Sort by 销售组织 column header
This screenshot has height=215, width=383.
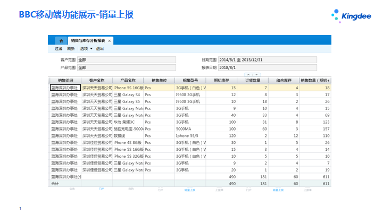(x=65, y=81)
